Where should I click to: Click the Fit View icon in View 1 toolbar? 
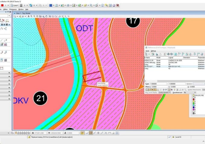tap(40, 16)
